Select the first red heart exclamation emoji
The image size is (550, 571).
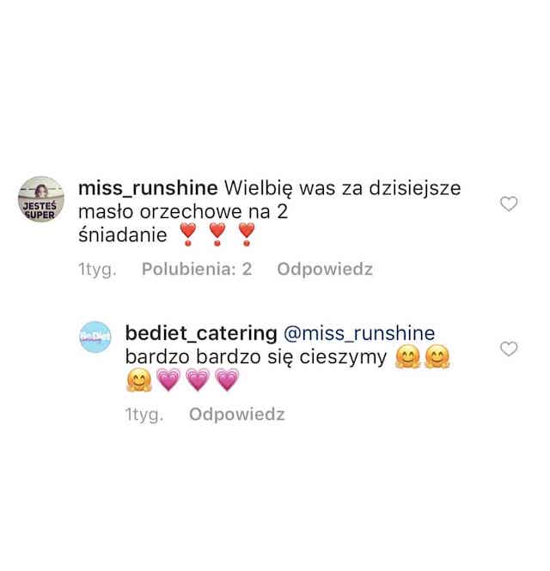[188, 234]
